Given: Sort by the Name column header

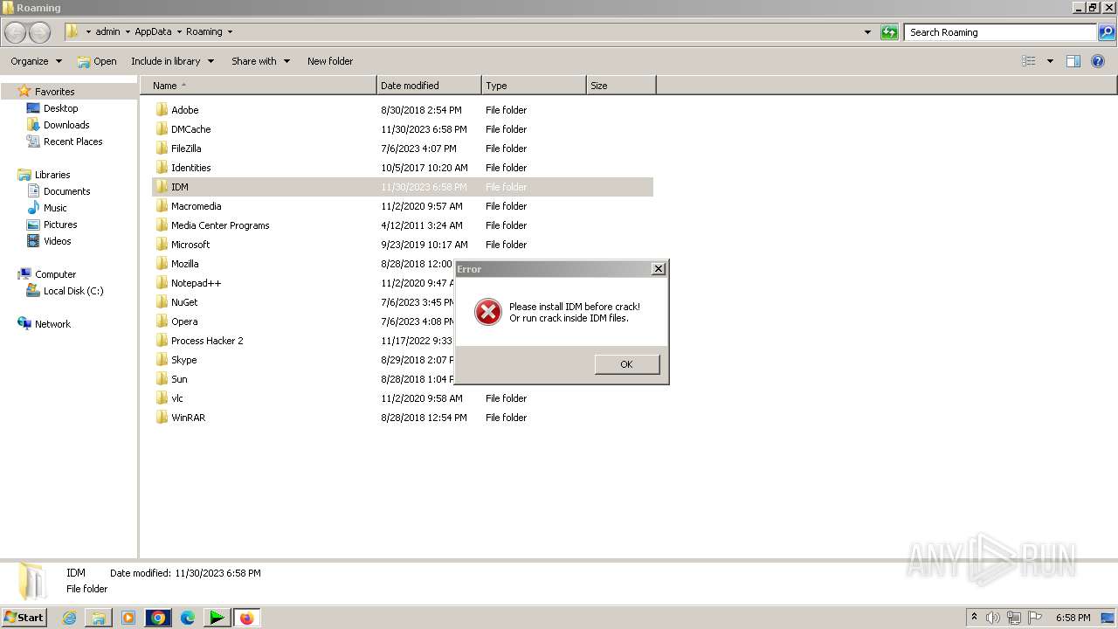Looking at the screenshot, I should 259,86.
